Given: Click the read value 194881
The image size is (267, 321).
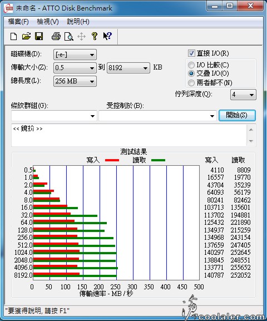Looking at the screenshot, I should (x=241, y=215).
